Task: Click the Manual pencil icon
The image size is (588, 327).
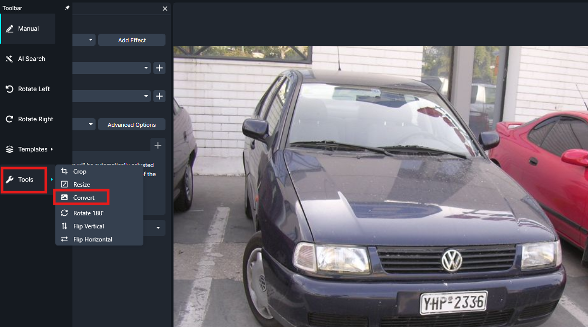Action: pyautogui.click(x=10, y=29)
